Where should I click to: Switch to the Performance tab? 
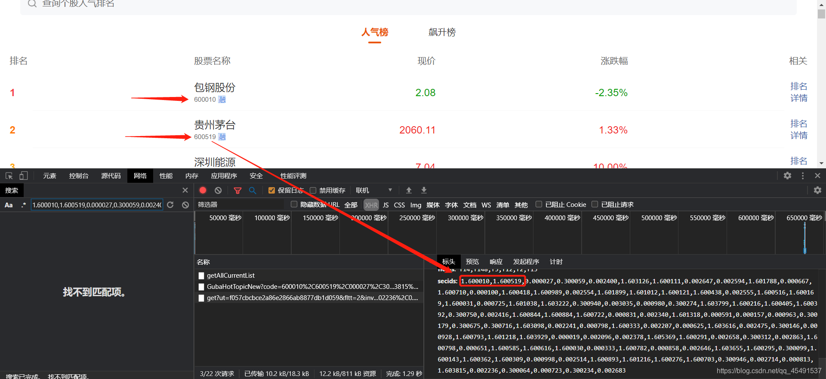click(x=166, y=176)
